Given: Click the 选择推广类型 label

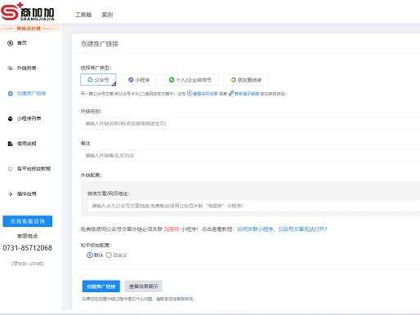Looking at the screenshot, I should point(96,68).
